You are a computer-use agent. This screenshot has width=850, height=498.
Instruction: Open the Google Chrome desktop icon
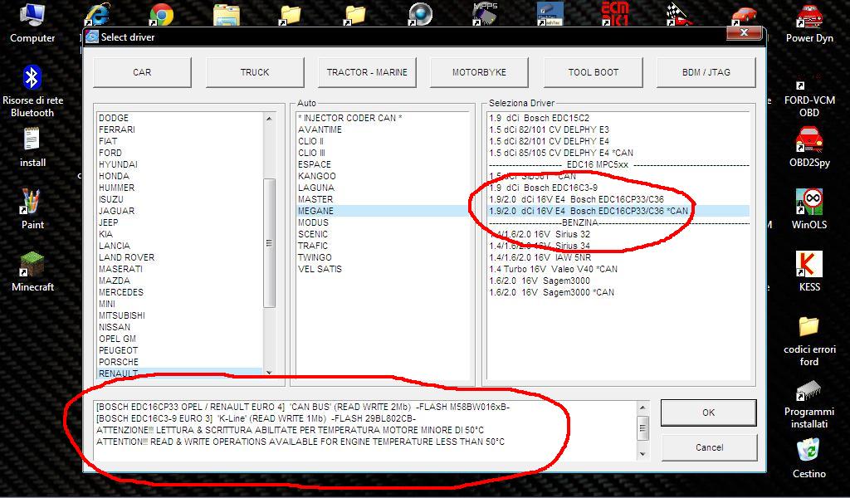(x=161, y=14)
